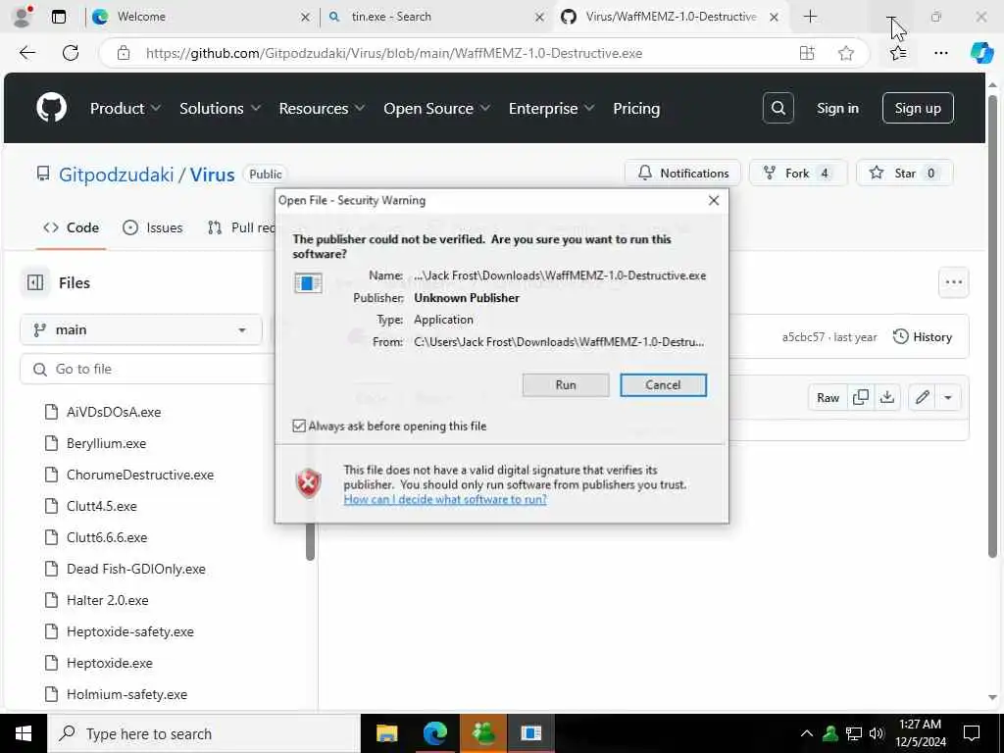Click the Fork button

point(798,173)
